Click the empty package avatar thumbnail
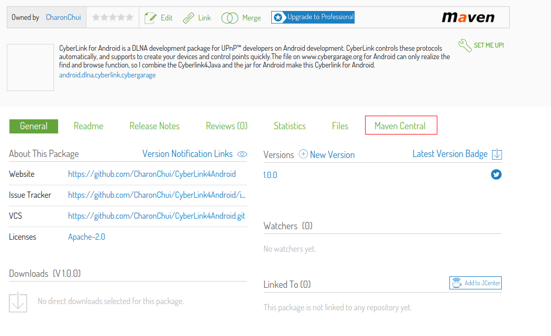551x336 pixels. [30, 68]
